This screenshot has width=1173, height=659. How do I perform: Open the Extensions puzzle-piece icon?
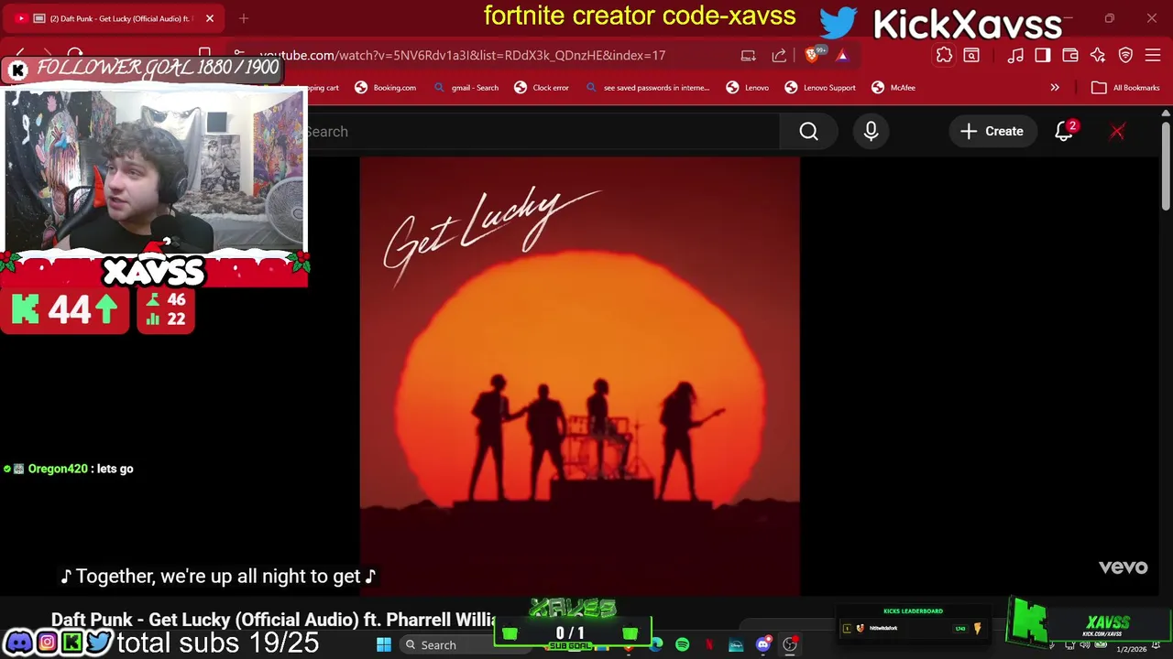pos(944,56)
